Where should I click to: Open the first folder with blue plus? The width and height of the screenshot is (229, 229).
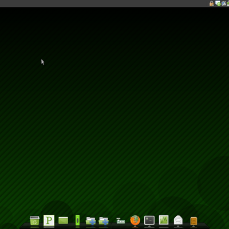click(x=90, y=221)
